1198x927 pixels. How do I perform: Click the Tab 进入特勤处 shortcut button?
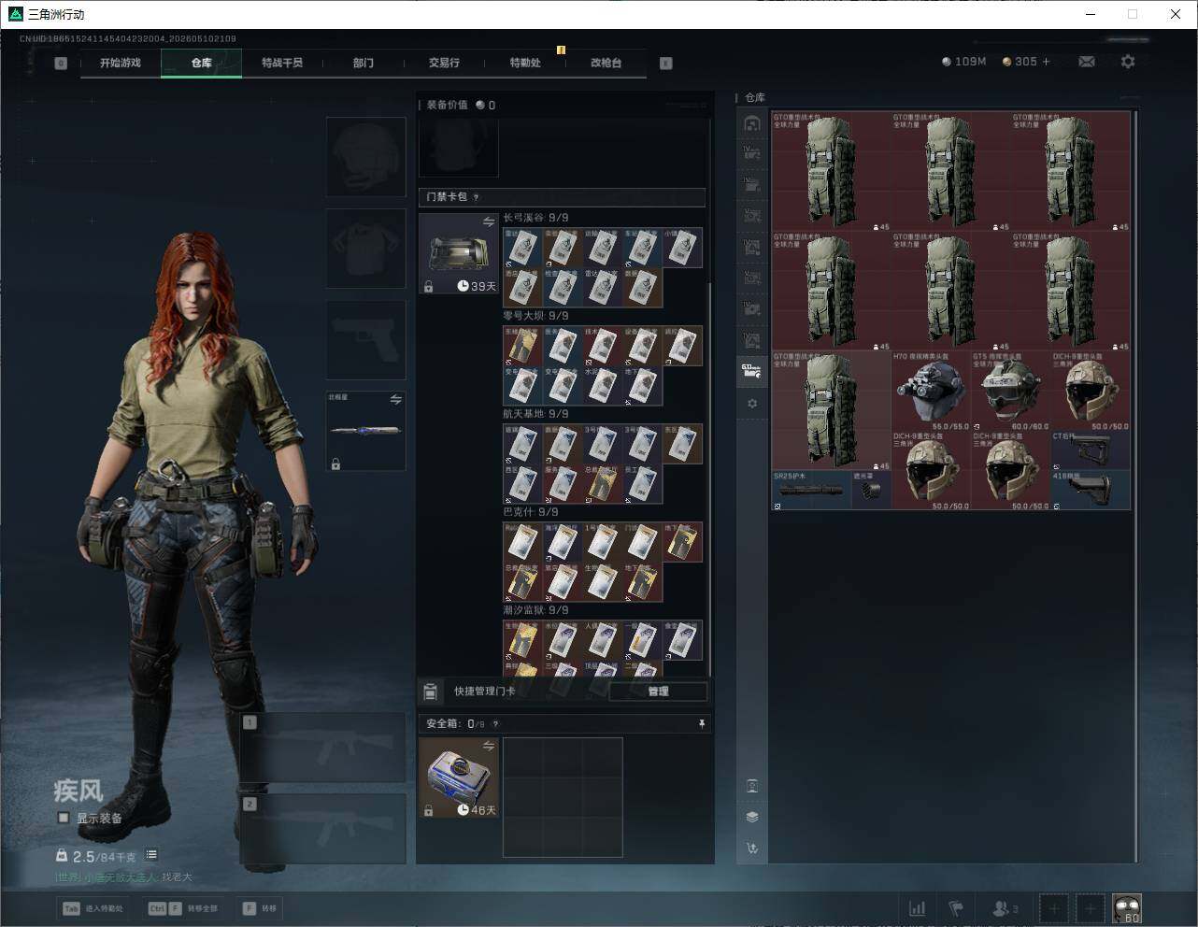93,908
